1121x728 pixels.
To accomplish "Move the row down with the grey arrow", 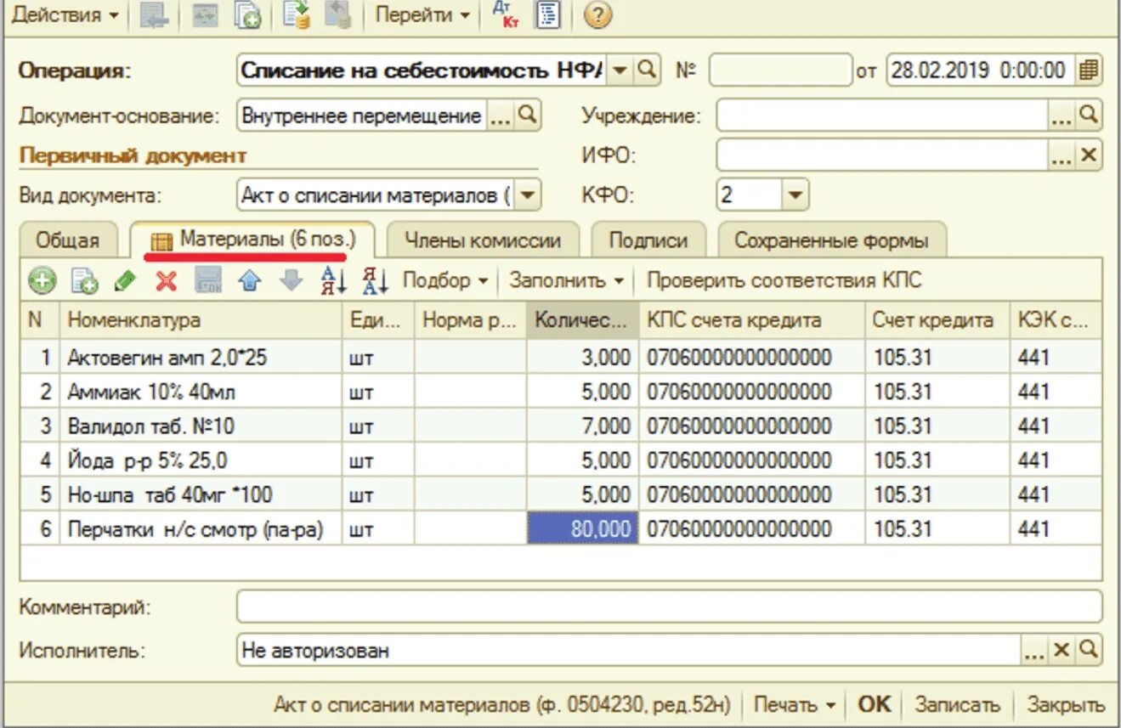I will [292, 280].
